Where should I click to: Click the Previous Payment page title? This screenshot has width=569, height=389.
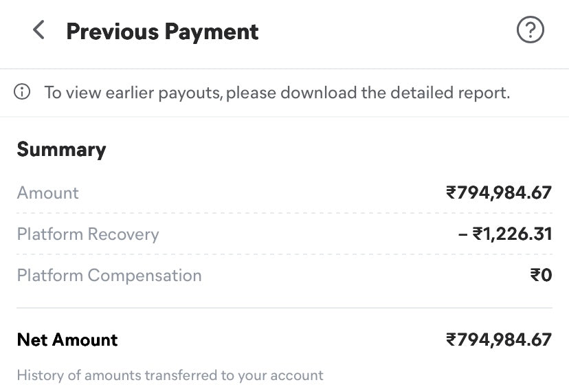(162, 32)
